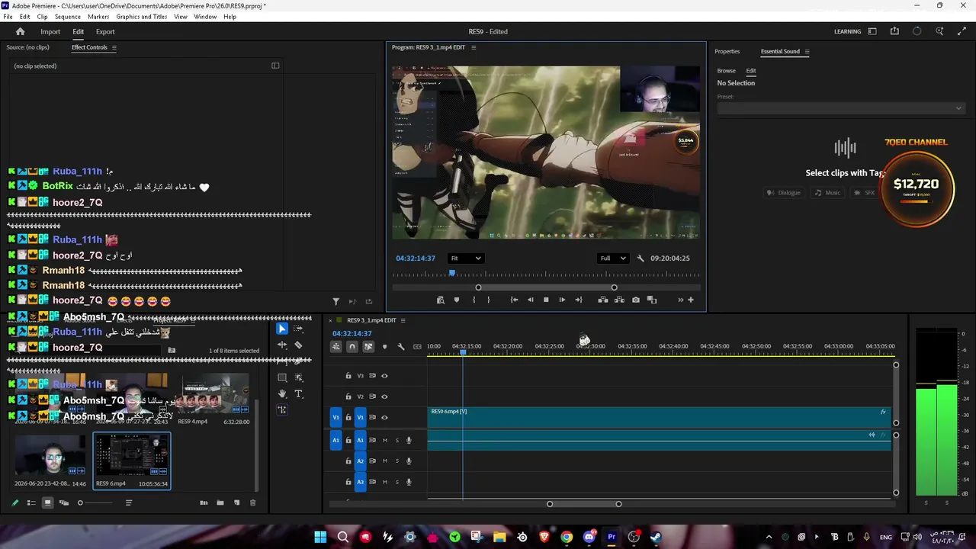Screen dimensions: 976x549
Task: Select Browse in Essential Sound
Action: coord(726,71)
